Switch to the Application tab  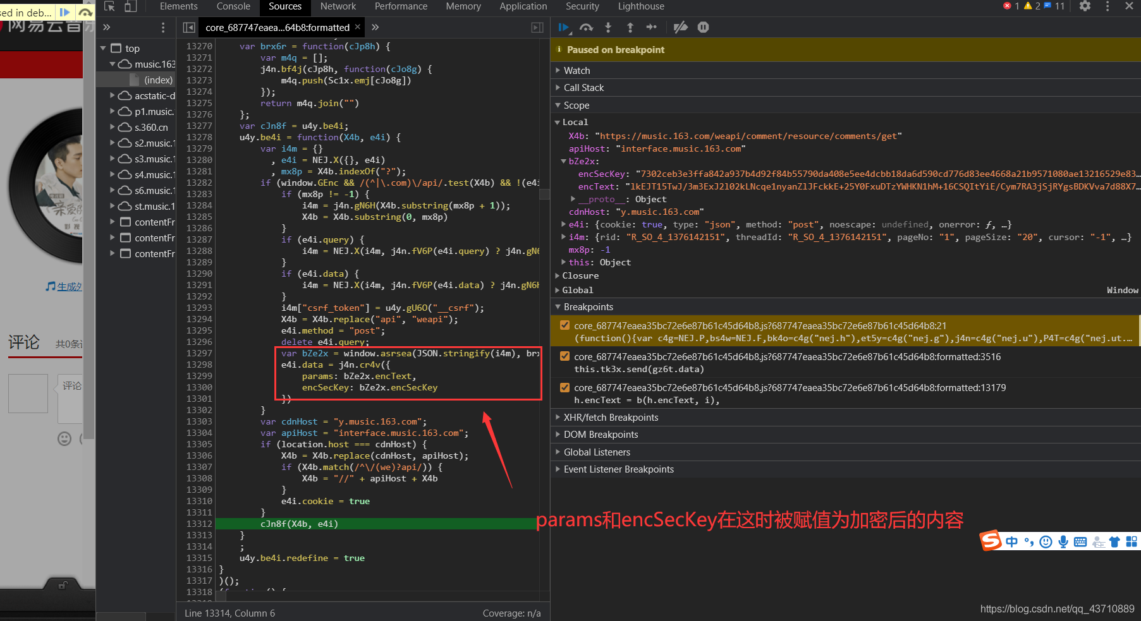(x=523, y=6)
